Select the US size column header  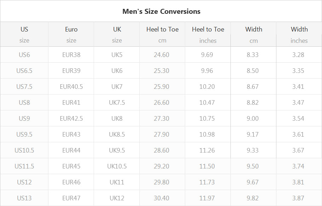(x=24, y=34)
